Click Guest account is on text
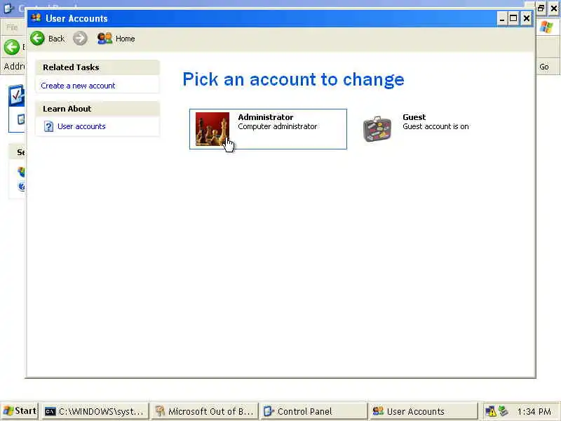This screenshot has height=421, width=561. coord(435,126)
